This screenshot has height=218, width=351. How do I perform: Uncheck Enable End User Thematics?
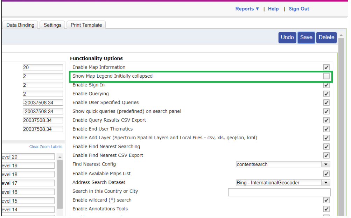tap(327, 129)
